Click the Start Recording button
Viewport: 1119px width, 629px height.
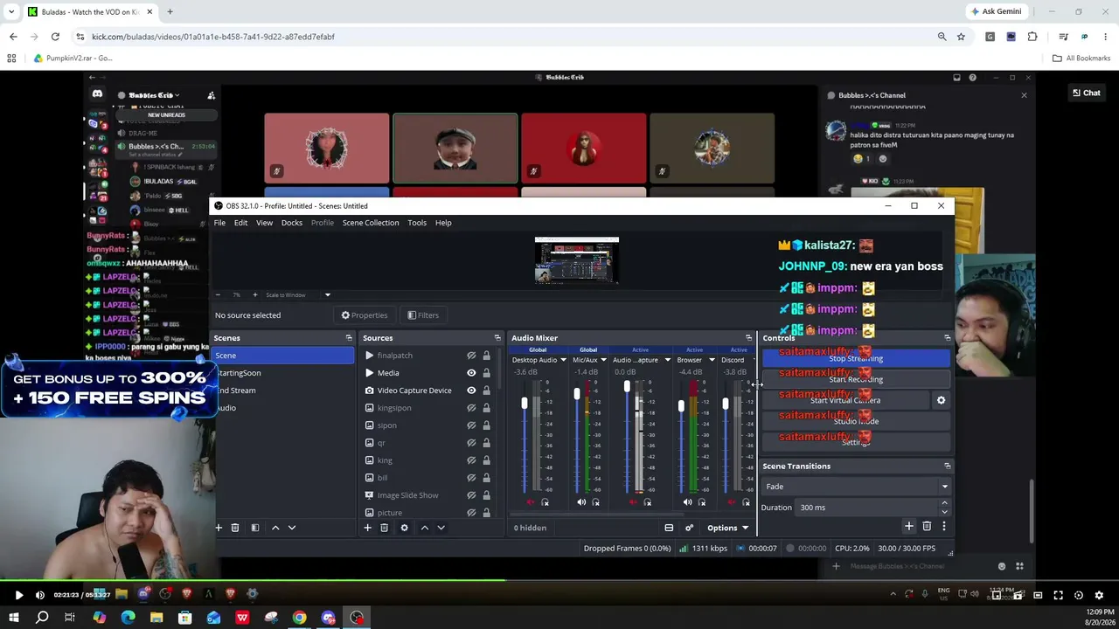[x=856, y=379]
